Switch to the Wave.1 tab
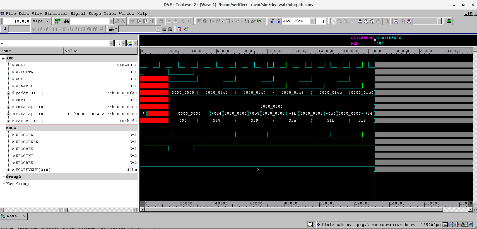Image resolution: width=477 pixels, height=229 pixels. 14,216
